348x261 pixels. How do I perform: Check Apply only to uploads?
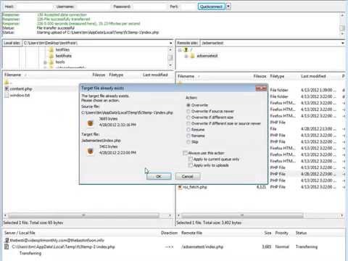[x=191, y=165]
